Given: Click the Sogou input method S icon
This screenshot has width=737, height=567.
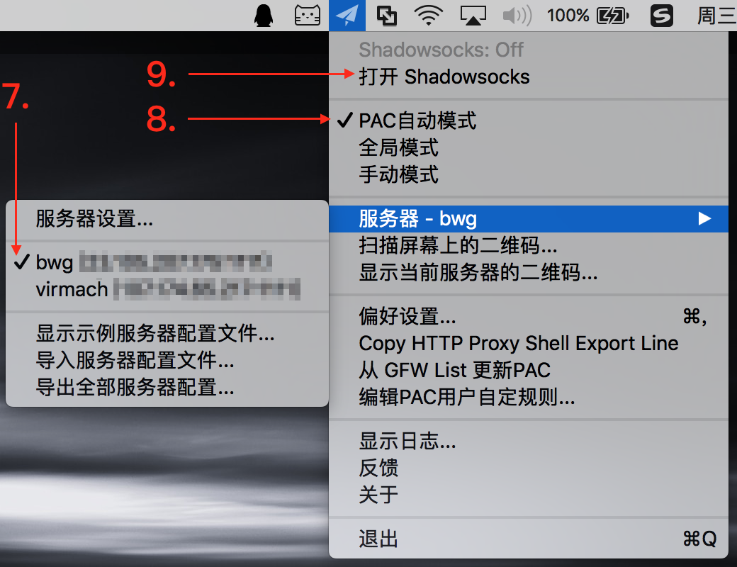Looking at the screenshot, I should pyautogui.click(x=662, y=16).
